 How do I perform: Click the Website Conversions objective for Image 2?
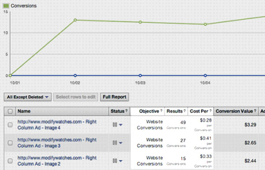pyautogui.click(x=150, y=161)
